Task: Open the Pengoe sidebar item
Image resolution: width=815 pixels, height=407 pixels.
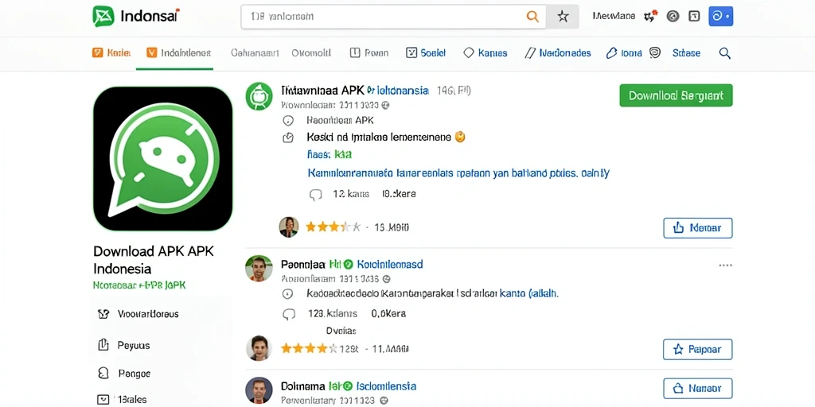Action: 124,374
